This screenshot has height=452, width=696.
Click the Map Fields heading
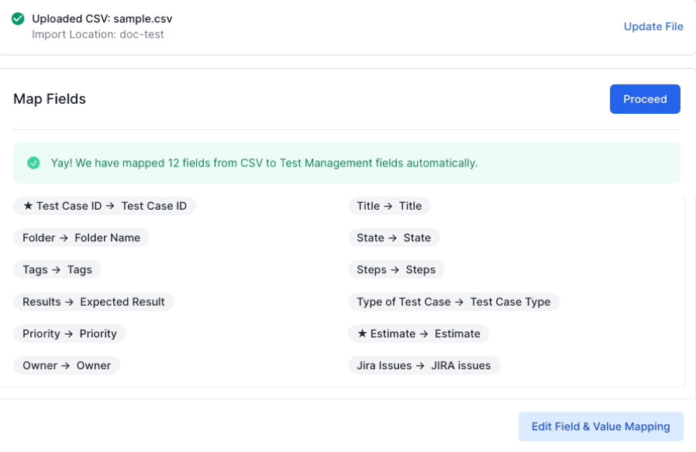click(x=50, y=99)
